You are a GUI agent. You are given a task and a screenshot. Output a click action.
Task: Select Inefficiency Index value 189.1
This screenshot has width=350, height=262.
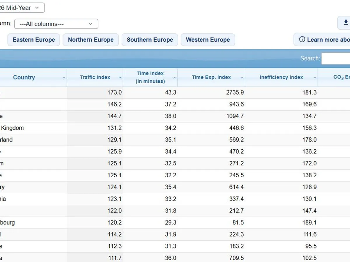tap(309, 223)
